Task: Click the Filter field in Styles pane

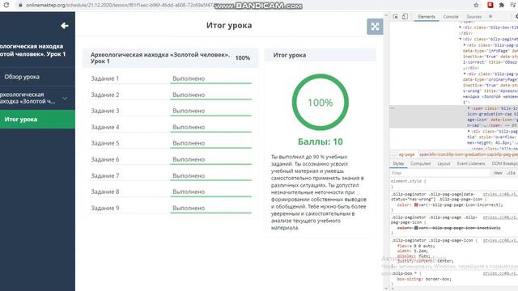Action: [439, 173]
